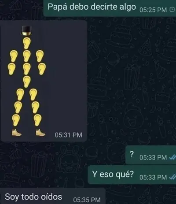Select the "Papá debo decirte algo" message
Image resolution: width=176 pixels, height=204 pixels.
(x=110, y=8)
